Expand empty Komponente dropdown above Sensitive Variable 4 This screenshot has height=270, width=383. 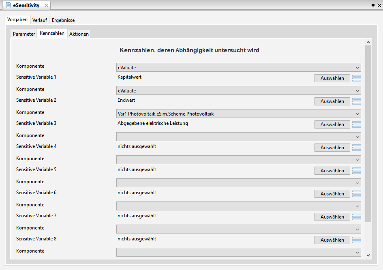click(x=238, y=137)
